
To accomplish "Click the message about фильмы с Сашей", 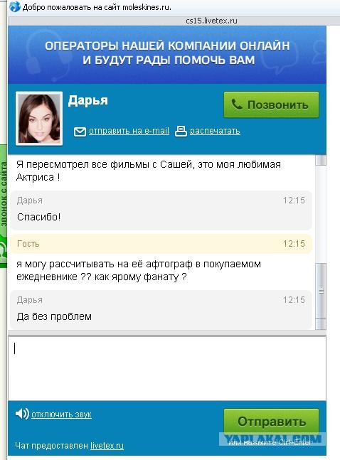I will tap(148, 171).
